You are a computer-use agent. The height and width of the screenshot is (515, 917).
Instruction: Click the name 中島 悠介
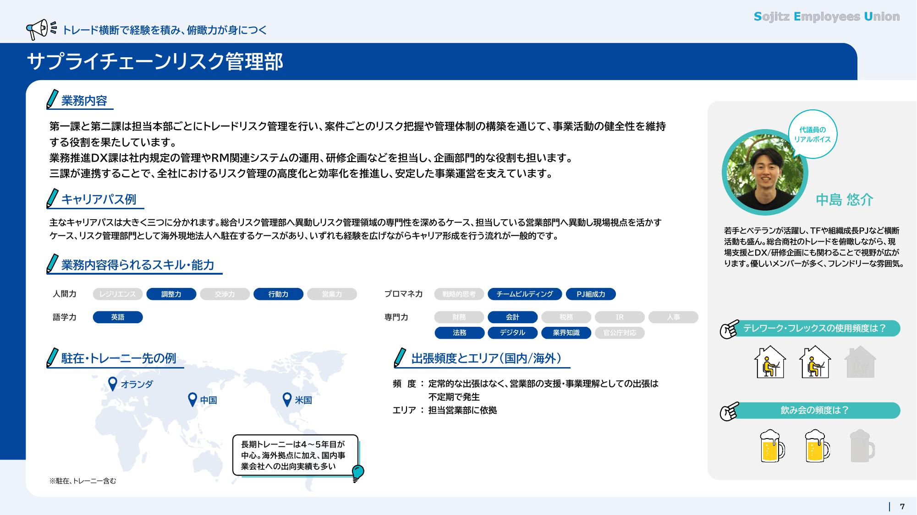coord(845,200)
